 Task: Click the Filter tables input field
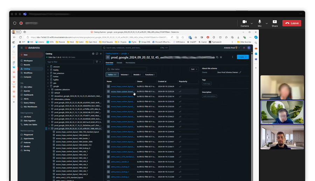tap(126, 69)
